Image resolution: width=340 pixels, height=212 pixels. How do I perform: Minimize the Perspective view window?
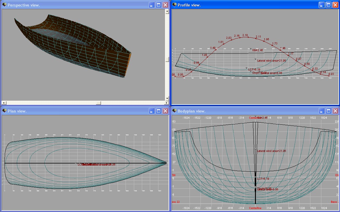click(x=152, y=5)
